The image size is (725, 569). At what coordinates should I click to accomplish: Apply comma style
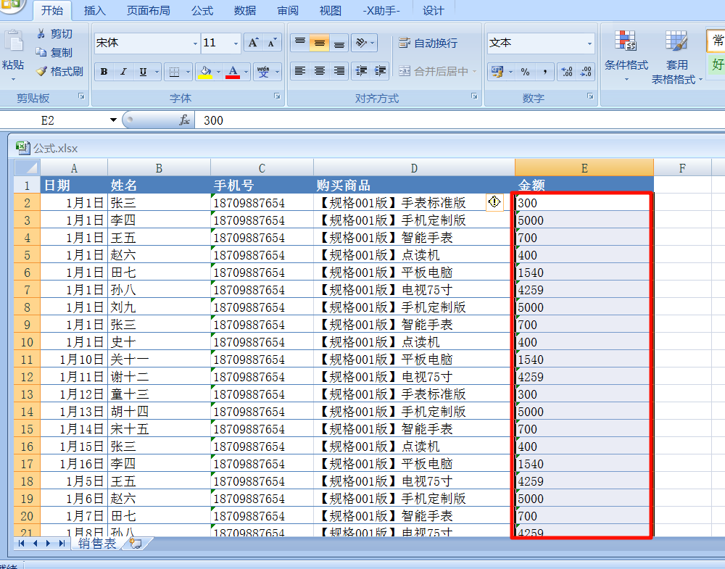tap(545, 72)
